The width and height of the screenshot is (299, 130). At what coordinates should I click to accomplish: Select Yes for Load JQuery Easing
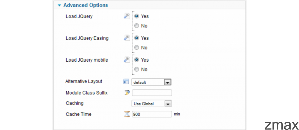[137, 38]
